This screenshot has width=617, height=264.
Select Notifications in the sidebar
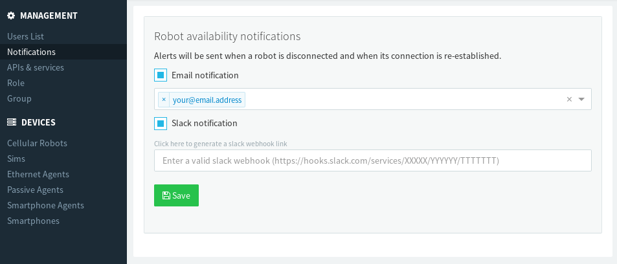point(31,52)
